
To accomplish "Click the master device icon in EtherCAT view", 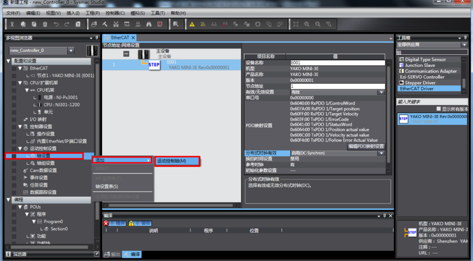I will 144,54.
